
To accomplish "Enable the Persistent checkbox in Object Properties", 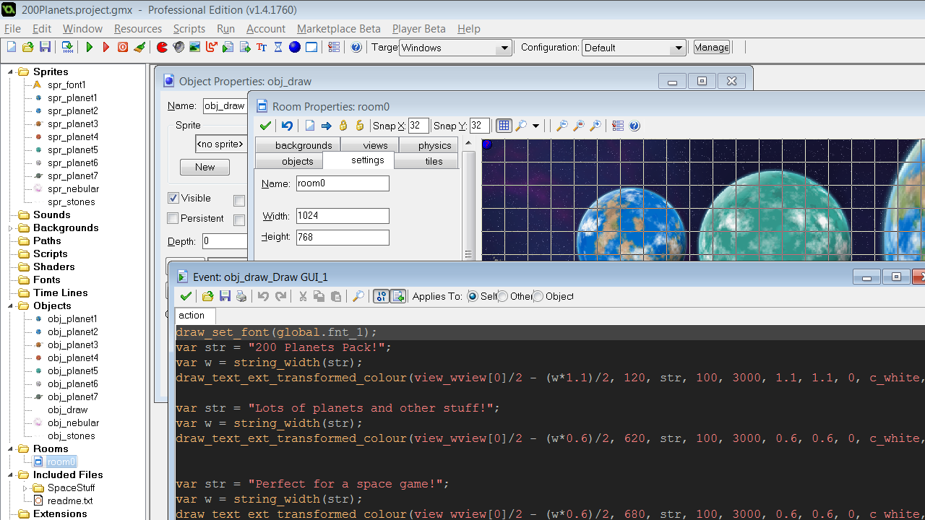I will pos(173,218).
